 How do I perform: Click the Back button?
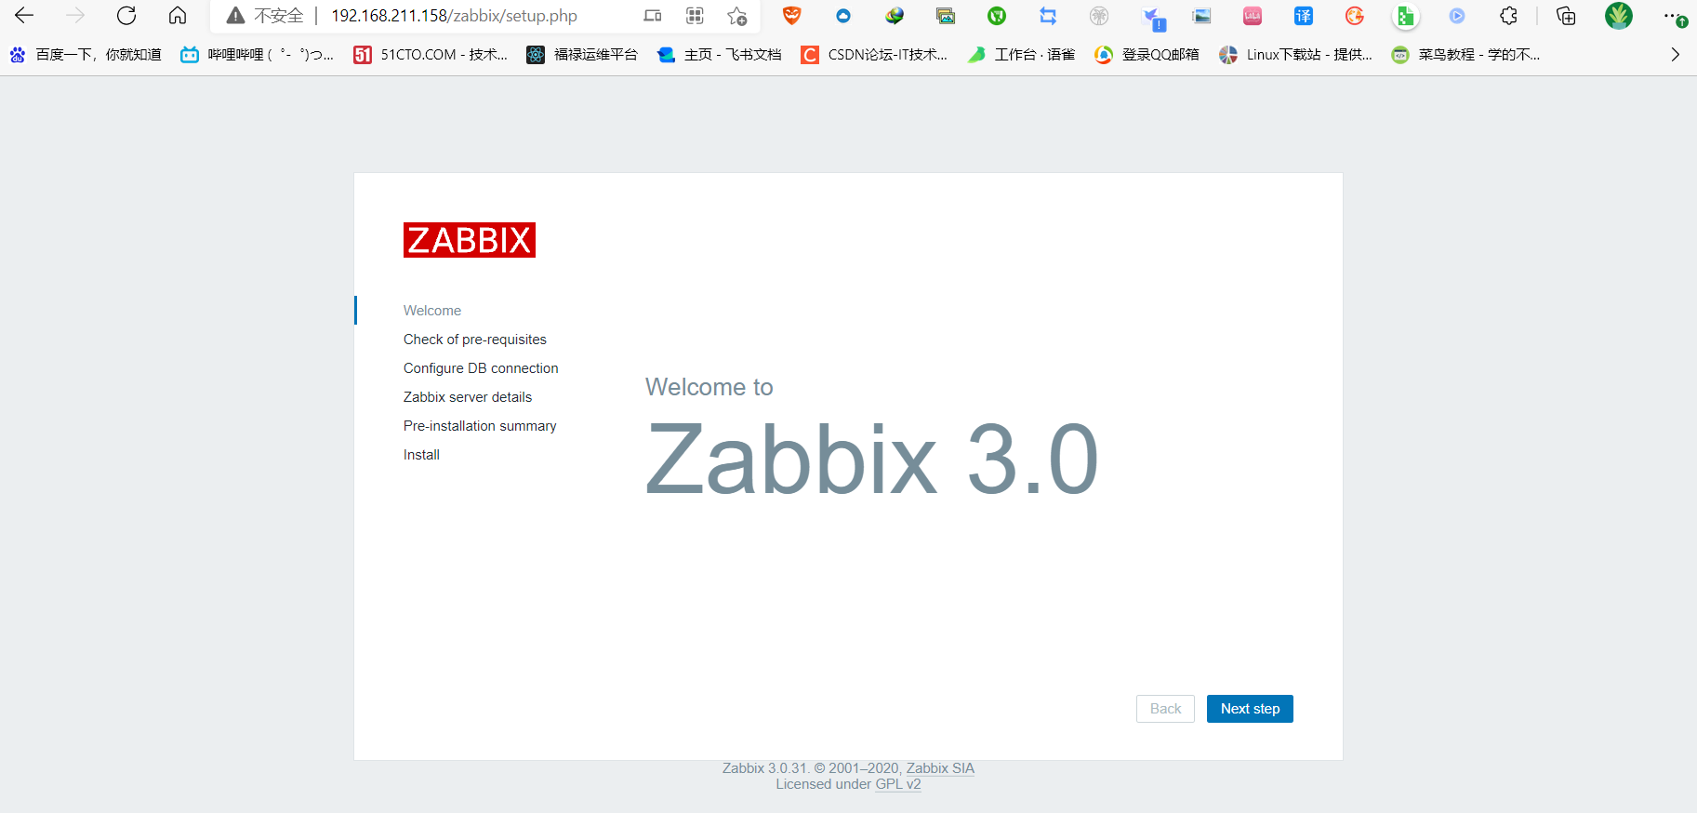pyautogui.click(x=1165, y=709)
